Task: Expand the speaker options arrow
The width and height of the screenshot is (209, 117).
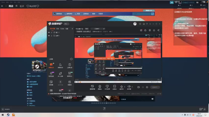Action: tap(132, 87)
